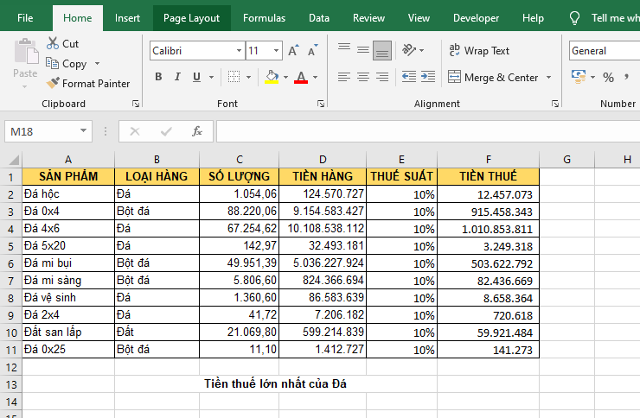Click the Tell me lightbulb icon

574,17
